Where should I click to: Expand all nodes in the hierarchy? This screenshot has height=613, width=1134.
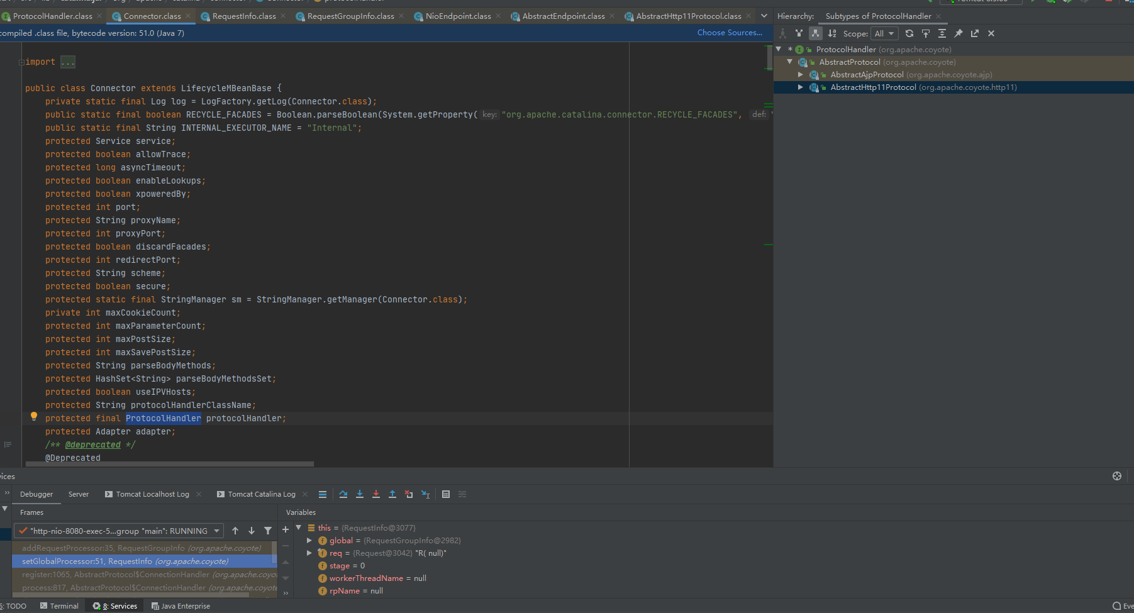(942, 33)
